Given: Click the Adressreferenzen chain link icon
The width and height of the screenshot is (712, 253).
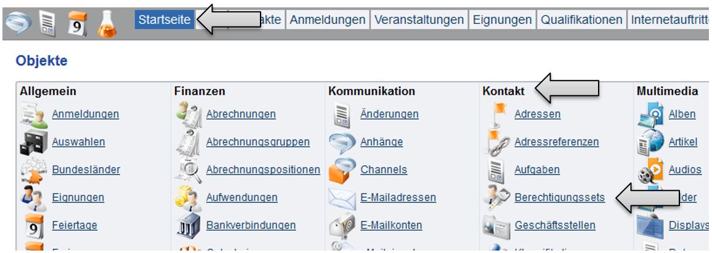Looking at the screenshot, I should pos(496,142).
